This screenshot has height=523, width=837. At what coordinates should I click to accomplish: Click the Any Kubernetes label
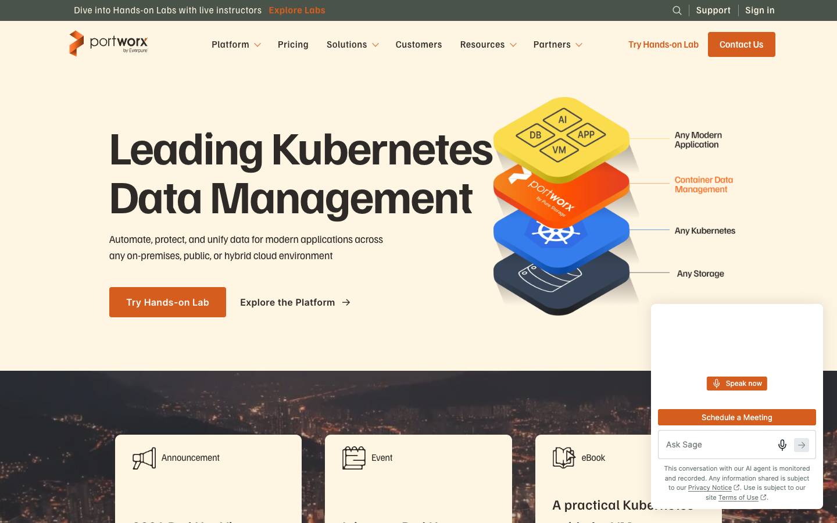tap(704, 231)
